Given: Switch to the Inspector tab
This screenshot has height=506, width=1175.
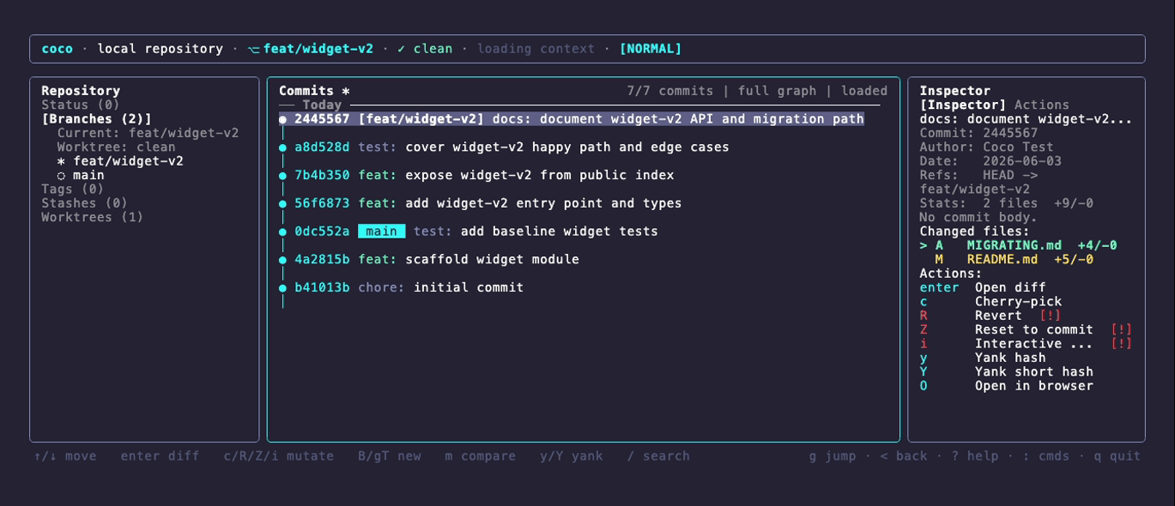Looking at the screenshot, I should [x=963, y=105].
